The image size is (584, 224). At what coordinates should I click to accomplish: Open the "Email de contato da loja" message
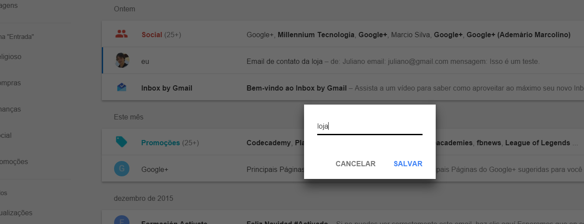tap(343, 61)
